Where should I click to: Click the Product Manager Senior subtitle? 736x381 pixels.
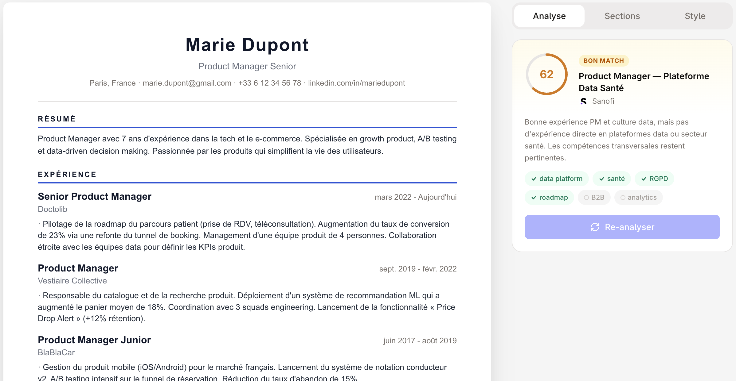coord(247,66)
